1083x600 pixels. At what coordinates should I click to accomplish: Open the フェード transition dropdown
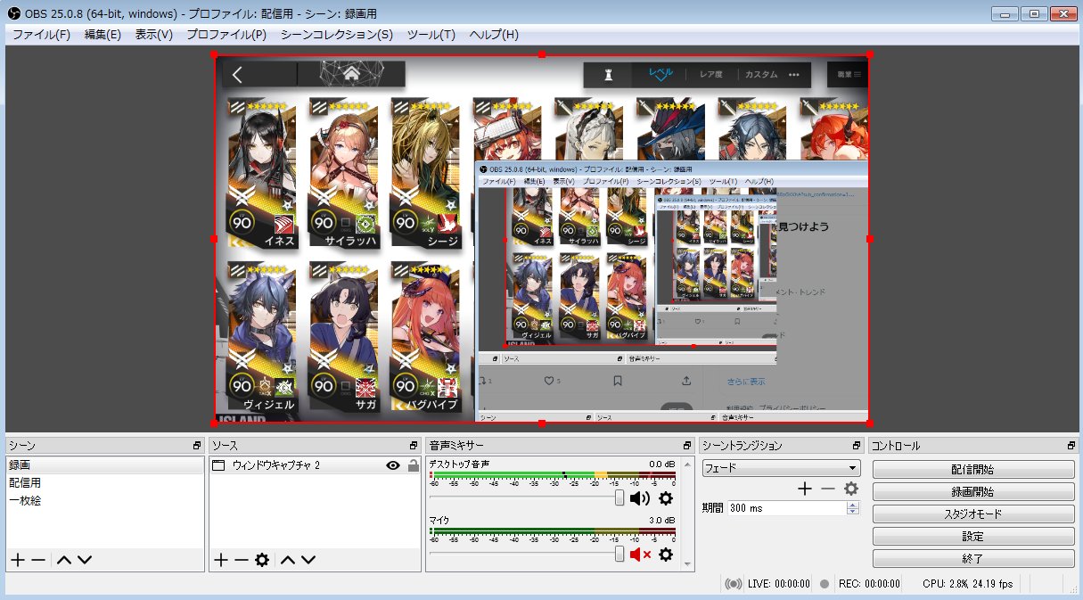click(x=781, y=468)
